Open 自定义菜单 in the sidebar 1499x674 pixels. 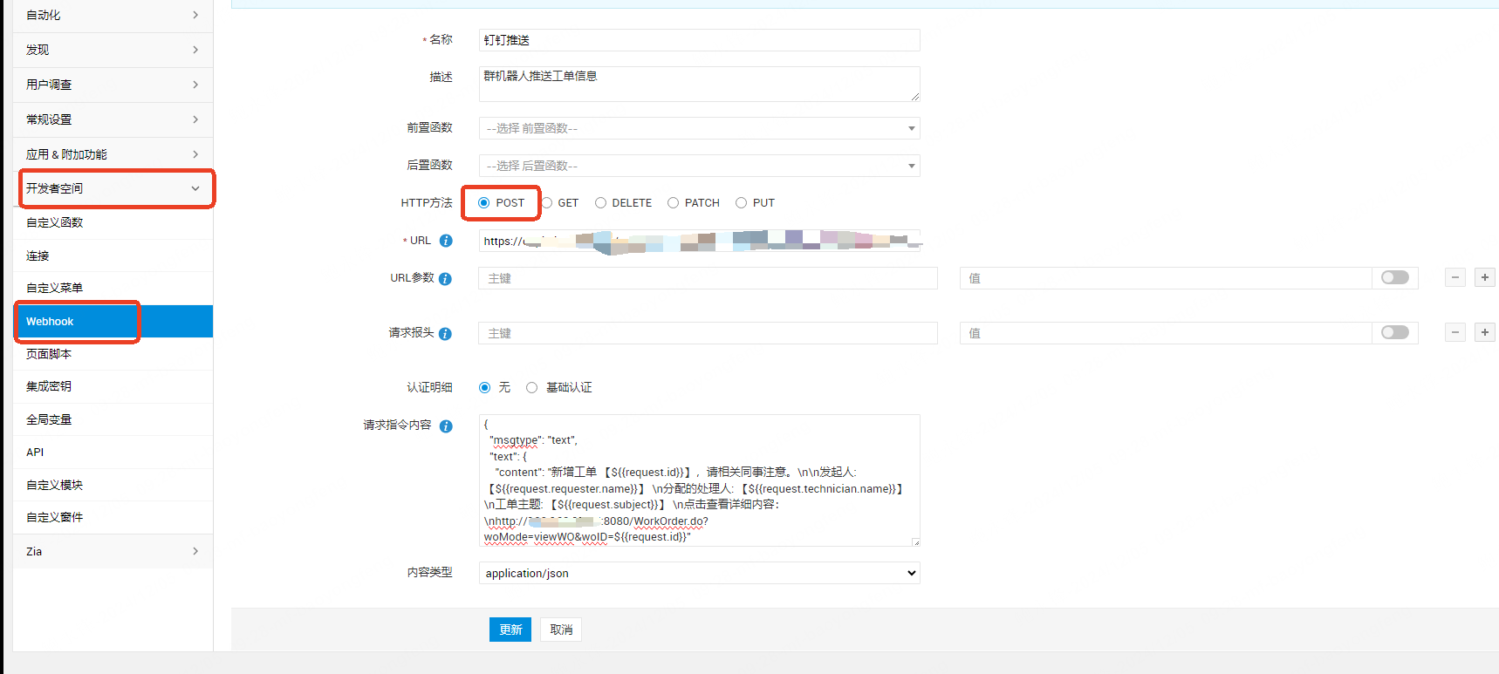(113, 289)
